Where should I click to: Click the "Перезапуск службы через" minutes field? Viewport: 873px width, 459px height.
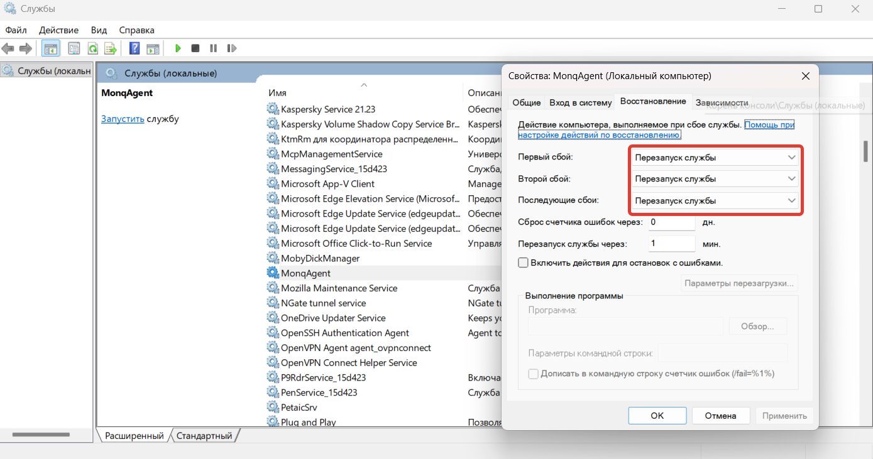pos(671,244)
